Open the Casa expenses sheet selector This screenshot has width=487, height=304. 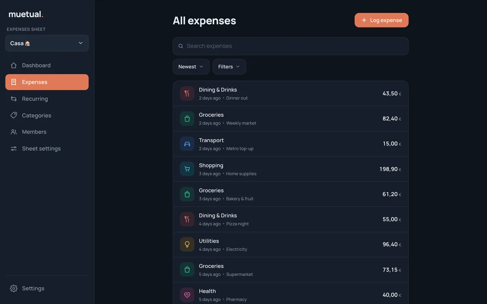click(x=47, y=43)
